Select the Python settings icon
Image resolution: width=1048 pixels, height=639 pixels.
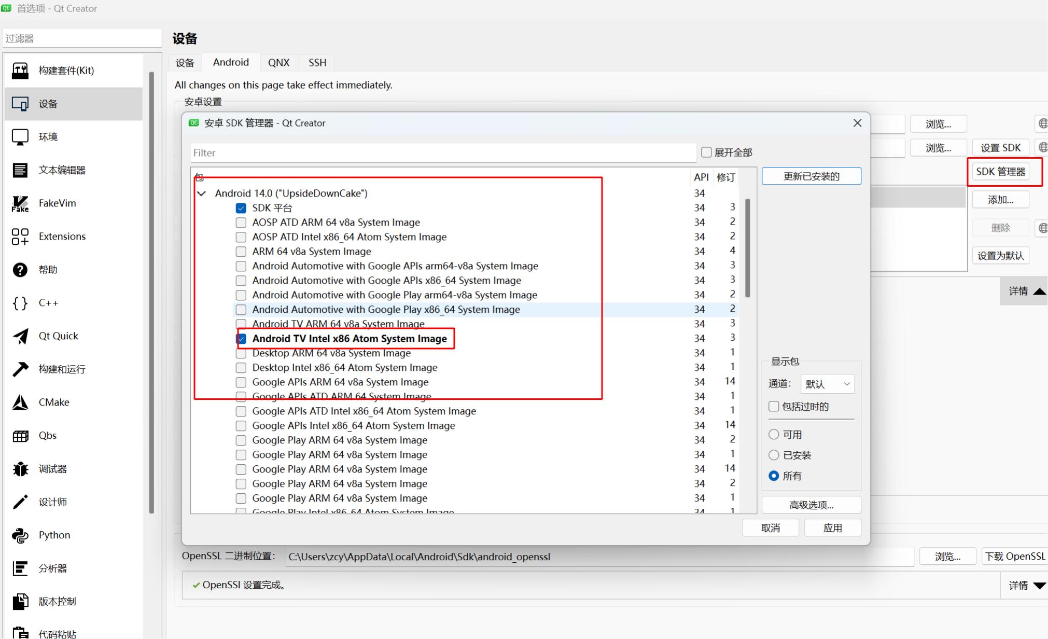(20, 535)
